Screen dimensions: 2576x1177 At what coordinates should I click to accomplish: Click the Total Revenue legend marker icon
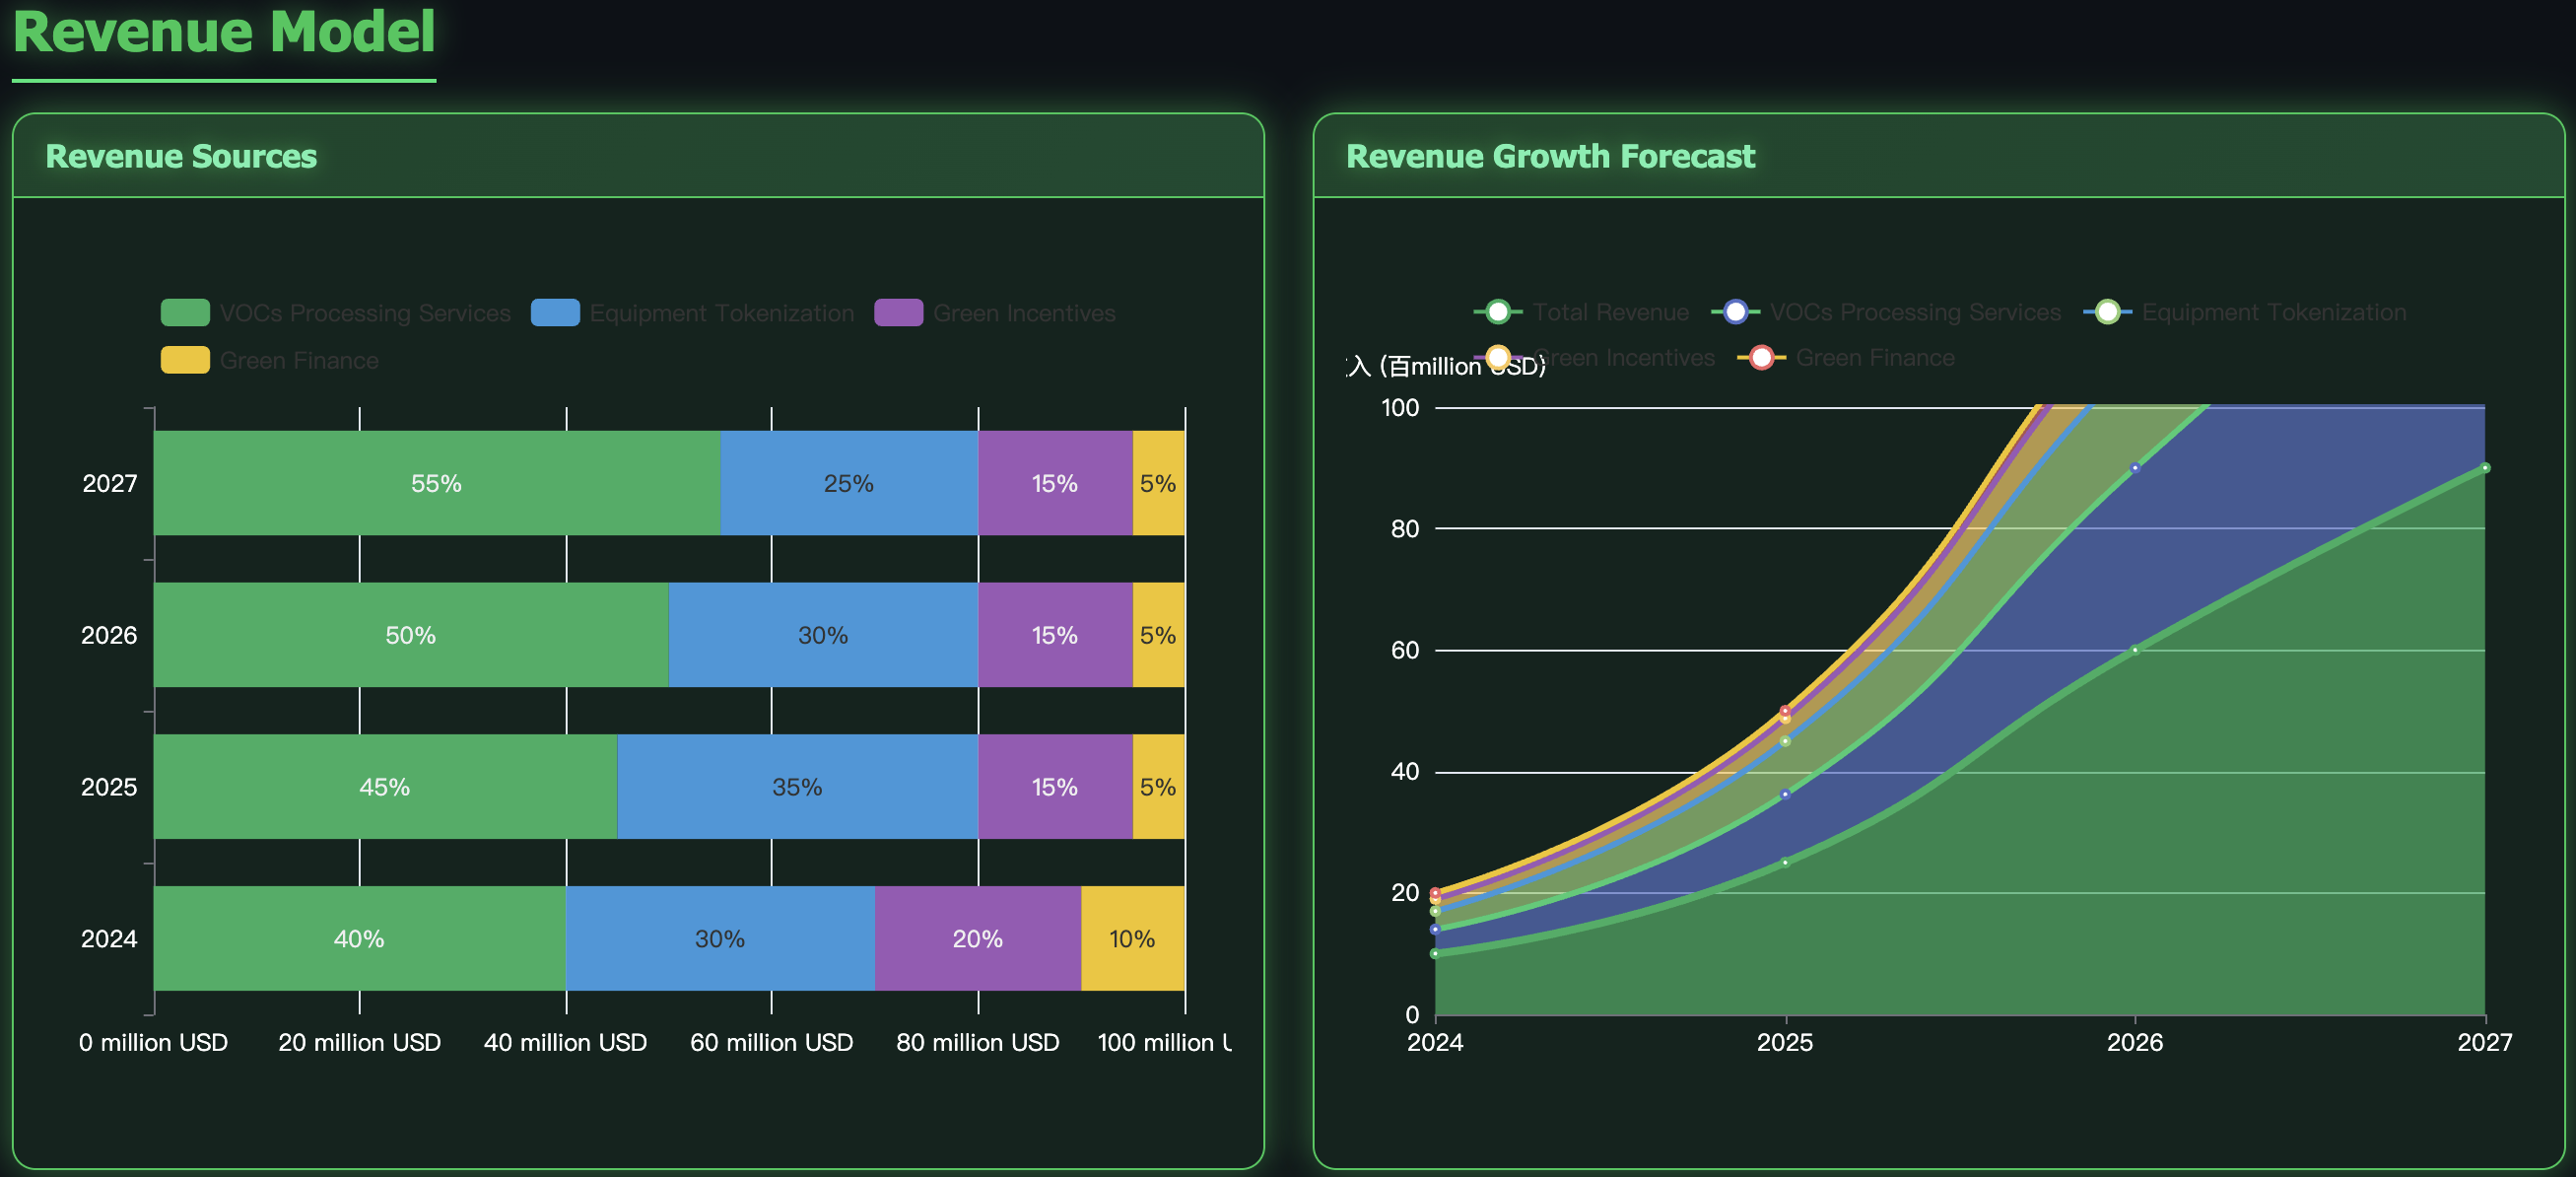coord(1497,312)
